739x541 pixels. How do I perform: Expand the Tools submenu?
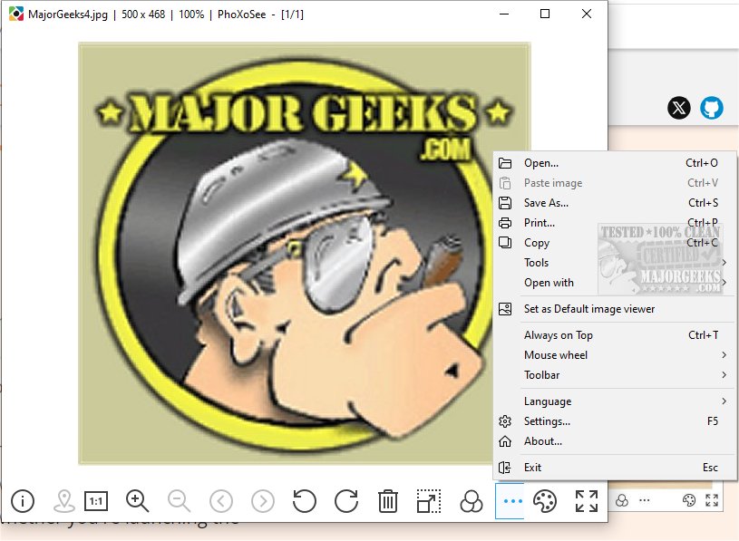[x=536, y=262]
